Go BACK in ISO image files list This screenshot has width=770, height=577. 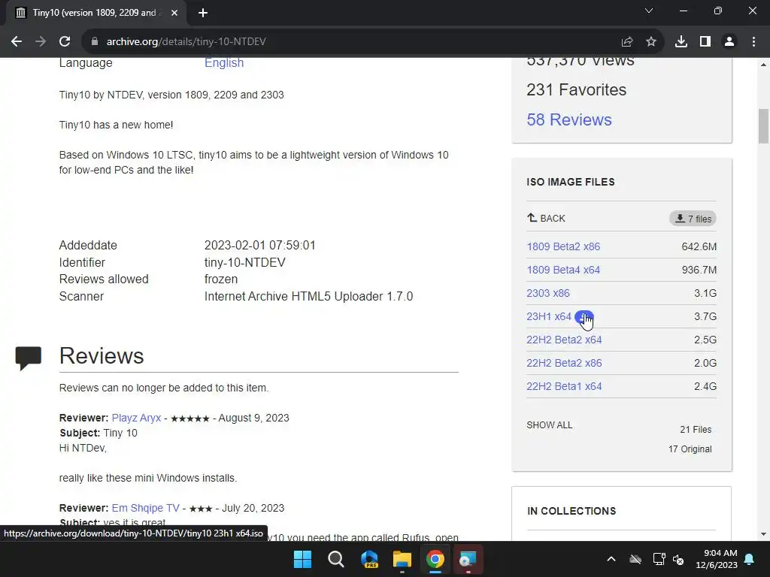click(546, 219)
